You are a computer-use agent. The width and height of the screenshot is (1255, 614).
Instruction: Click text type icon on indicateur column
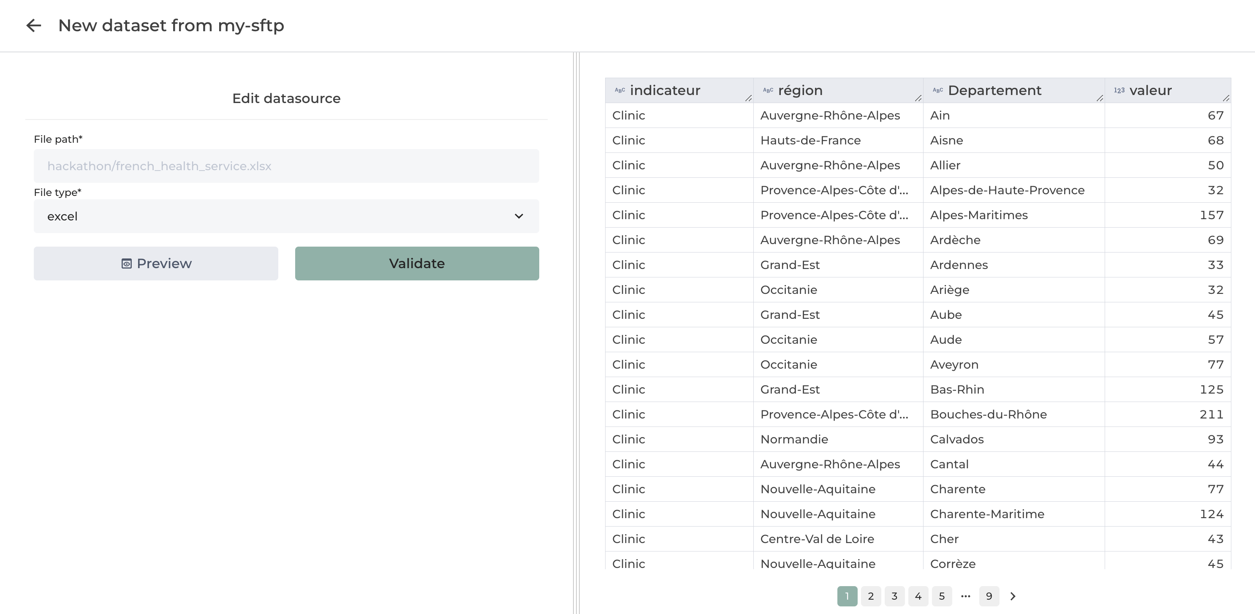point(620,90)
